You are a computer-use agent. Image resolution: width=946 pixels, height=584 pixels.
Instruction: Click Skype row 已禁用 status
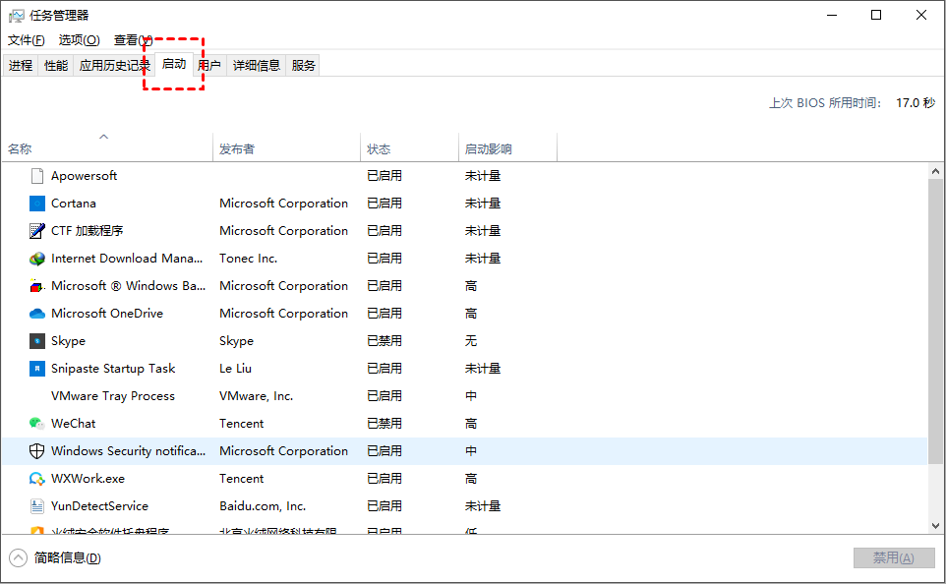[384, 341]
